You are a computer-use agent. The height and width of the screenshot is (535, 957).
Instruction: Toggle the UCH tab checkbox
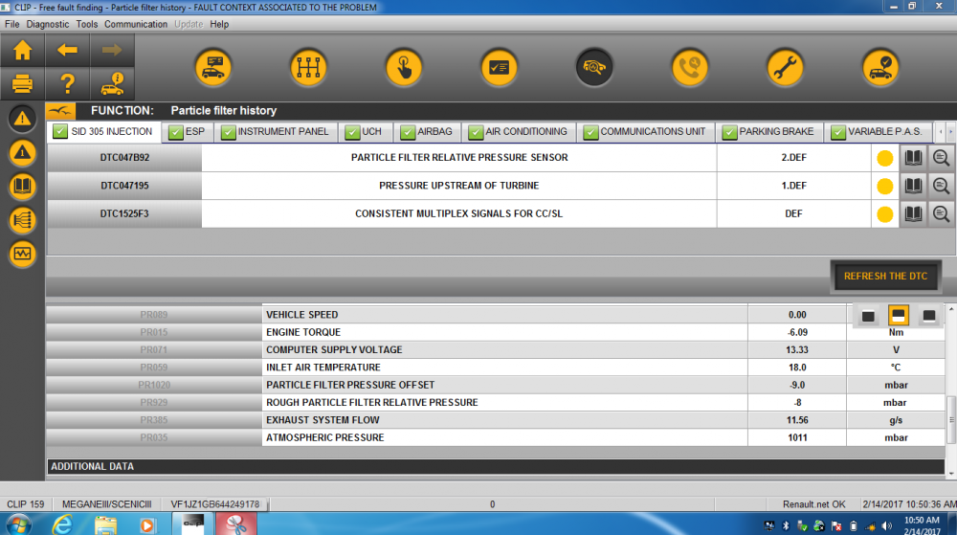[352, 132]
